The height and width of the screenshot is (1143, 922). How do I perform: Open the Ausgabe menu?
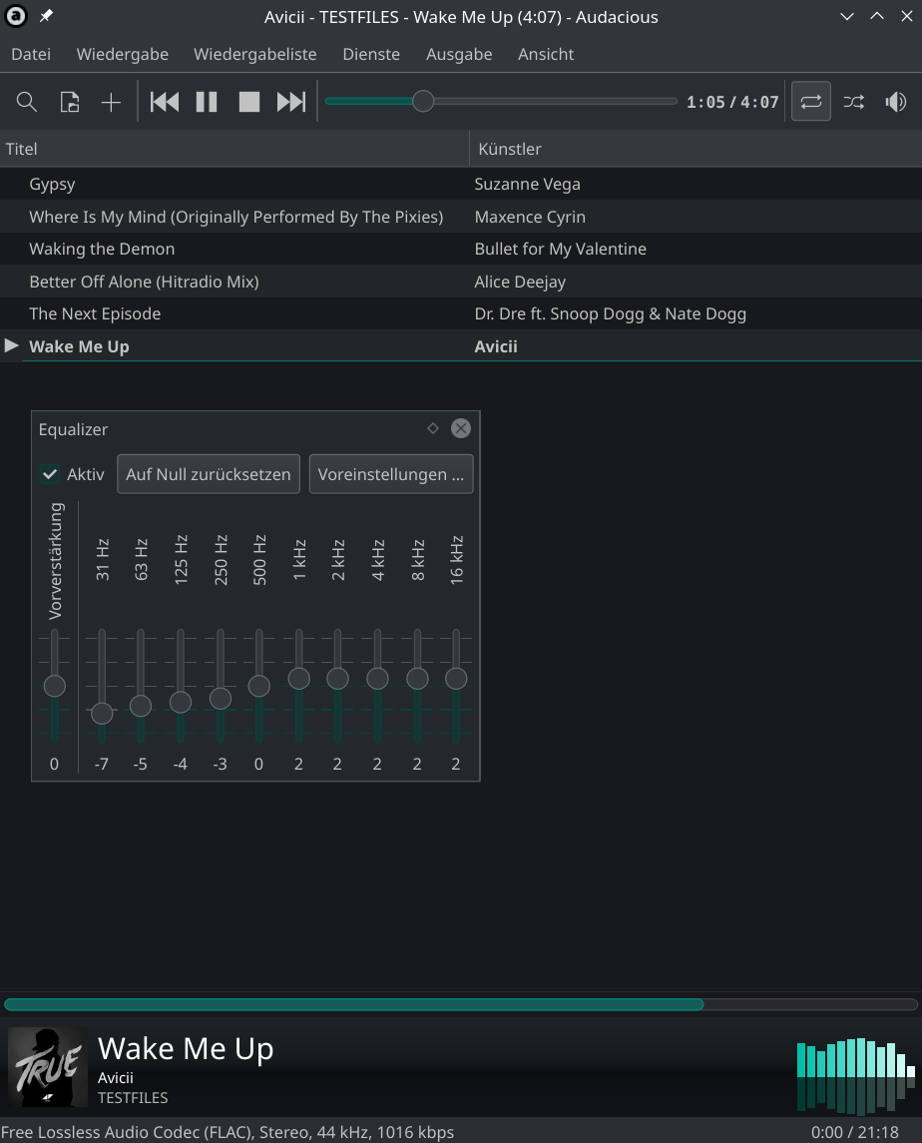tap(459, 55)
